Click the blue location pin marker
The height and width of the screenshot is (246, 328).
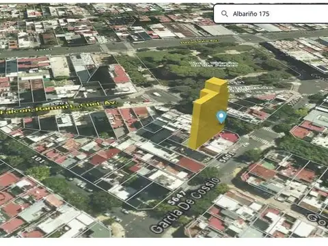tap(221, 117)
